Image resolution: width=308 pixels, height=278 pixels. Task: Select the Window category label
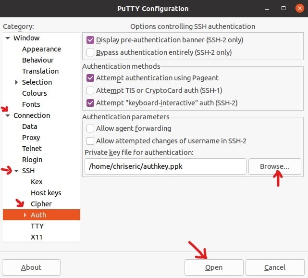coord(26,38)
